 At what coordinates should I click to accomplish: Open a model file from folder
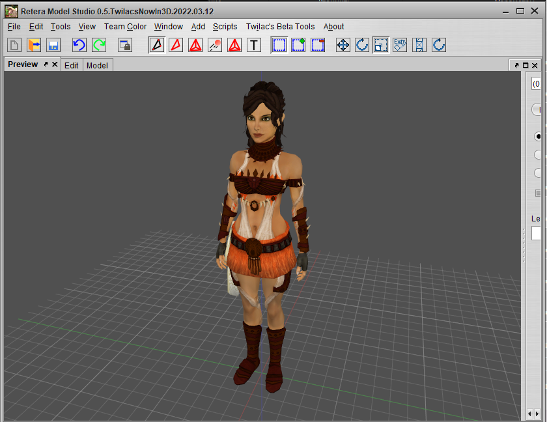pos(34,46)
